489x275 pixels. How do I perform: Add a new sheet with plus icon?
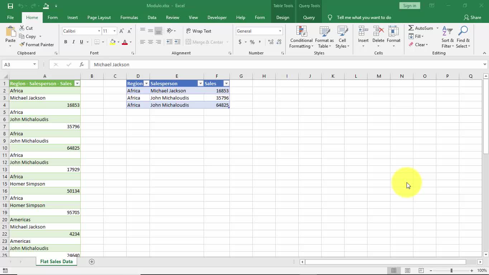point(92,262)
